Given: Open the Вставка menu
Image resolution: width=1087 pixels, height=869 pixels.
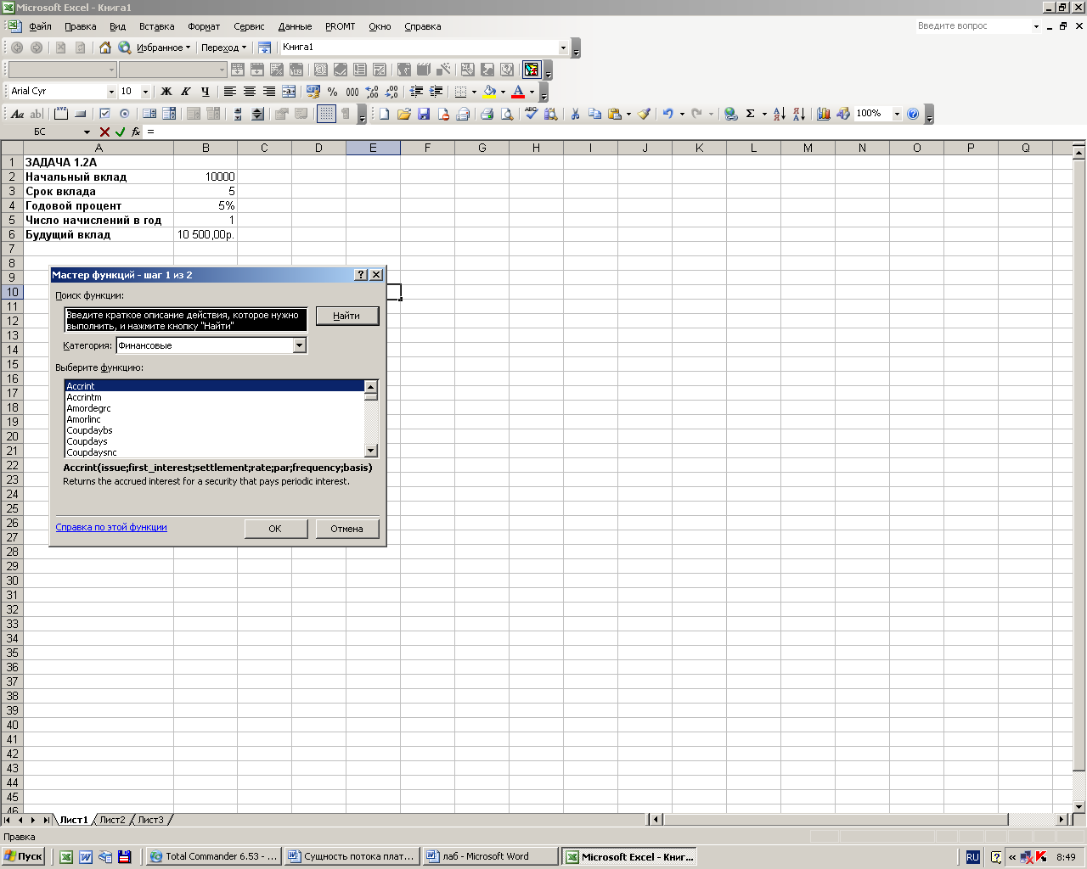Looking at the screenshot, I should coord(157,26).
